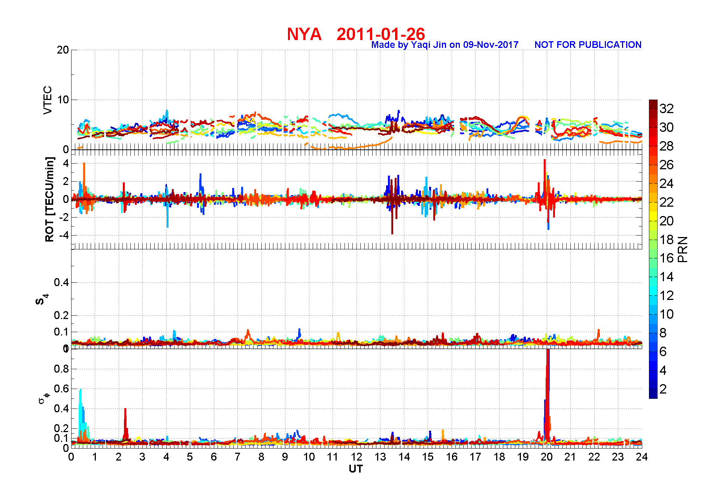Screen dimensions: 713x498
Task: Click the "NOT FOR PUBLICATION" notice
Action: point(588,45)
